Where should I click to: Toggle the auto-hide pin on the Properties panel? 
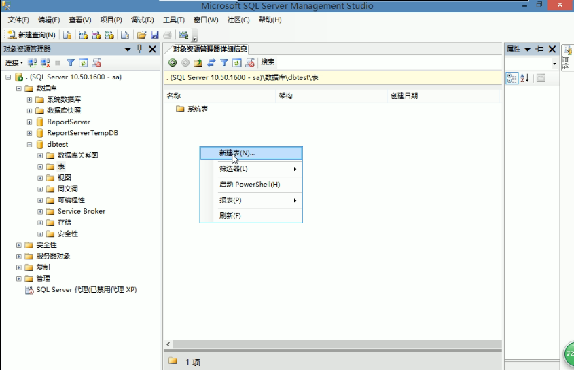click(x=539, y=49)
